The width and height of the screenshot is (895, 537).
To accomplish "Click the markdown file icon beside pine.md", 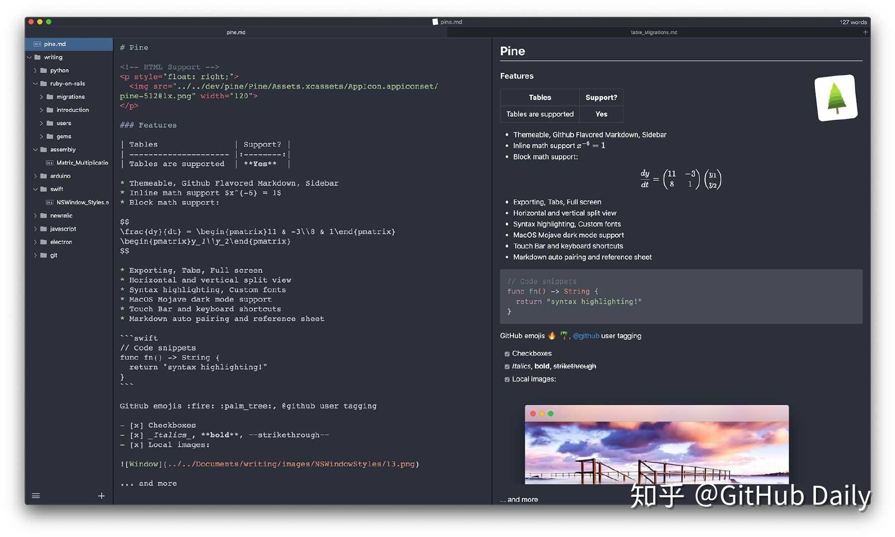I will point(37,44).
